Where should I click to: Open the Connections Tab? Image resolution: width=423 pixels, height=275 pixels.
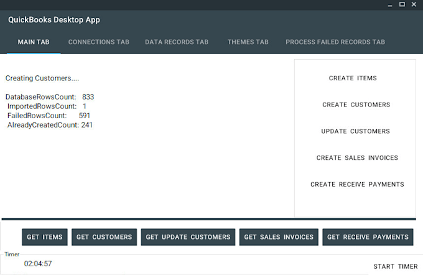[x=99, y=42]
